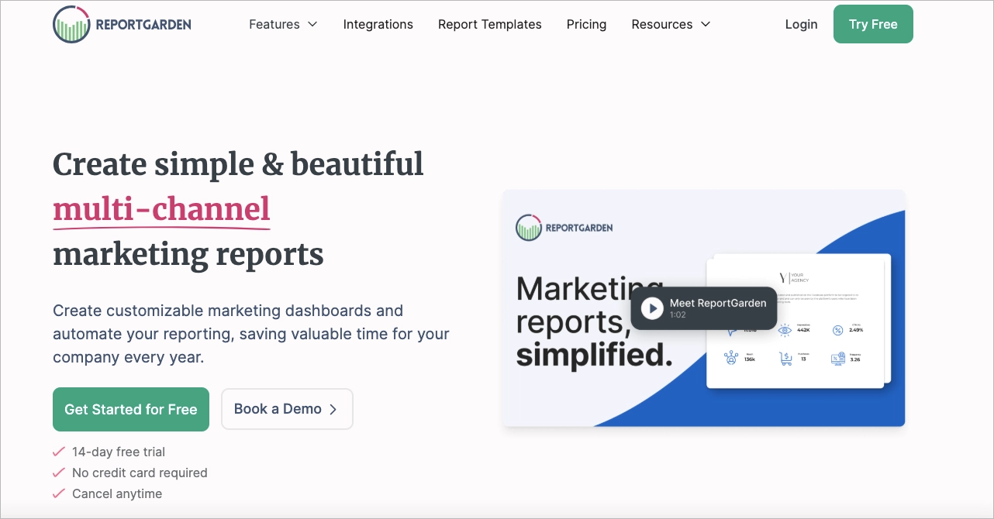Expand the chevron next to Features
Image resolution: width=994 pixels, height=519 pixels.
312,25
